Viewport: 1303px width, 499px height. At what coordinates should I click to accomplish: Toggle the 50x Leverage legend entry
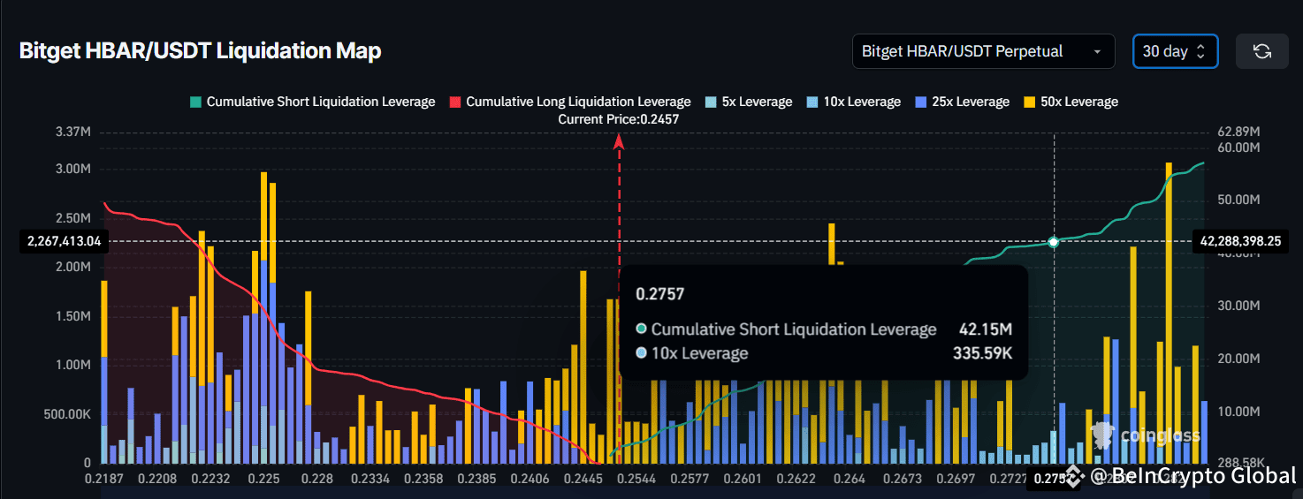(1070, 102)
